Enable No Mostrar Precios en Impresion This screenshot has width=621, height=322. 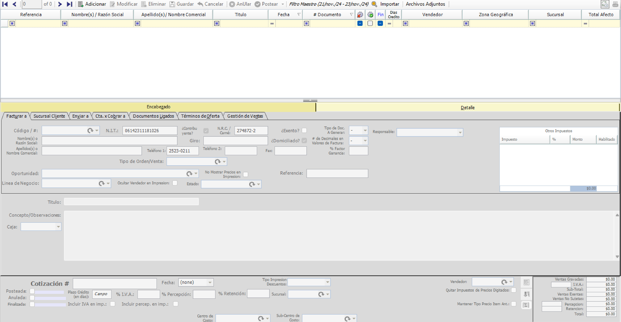pyautogui.click(x=246, y=174)
